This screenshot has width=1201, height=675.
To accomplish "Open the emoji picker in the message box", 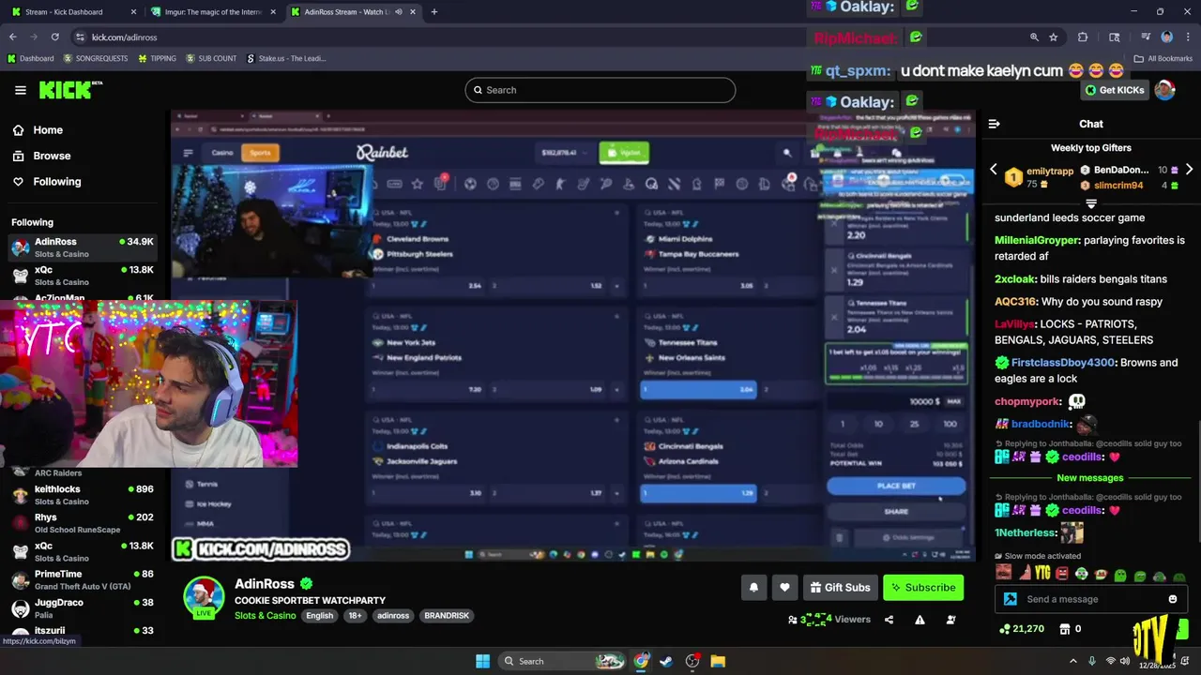I will (1172, 599).
